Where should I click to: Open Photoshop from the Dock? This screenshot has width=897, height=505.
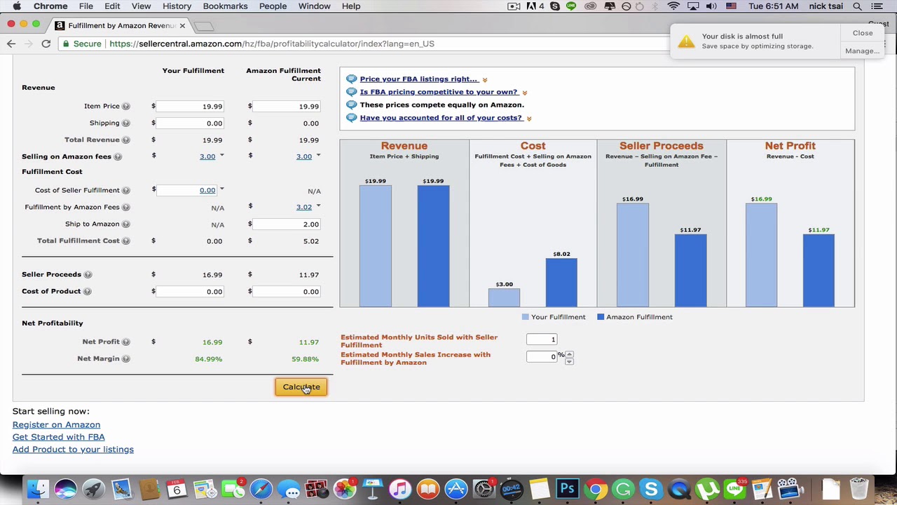[x=567, y=488]
